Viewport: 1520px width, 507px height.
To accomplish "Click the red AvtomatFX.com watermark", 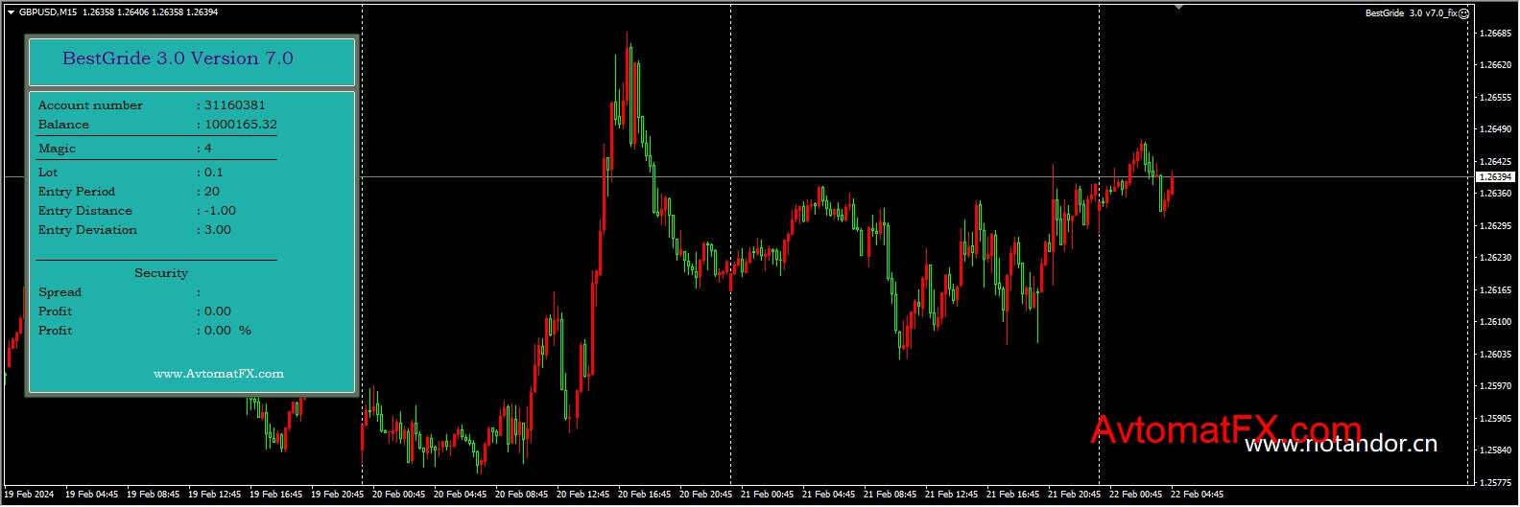I will tap(1225, 430).
